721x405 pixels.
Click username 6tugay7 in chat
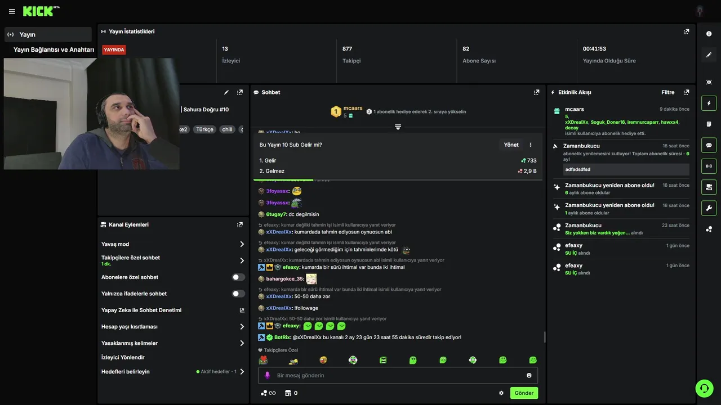276,214
